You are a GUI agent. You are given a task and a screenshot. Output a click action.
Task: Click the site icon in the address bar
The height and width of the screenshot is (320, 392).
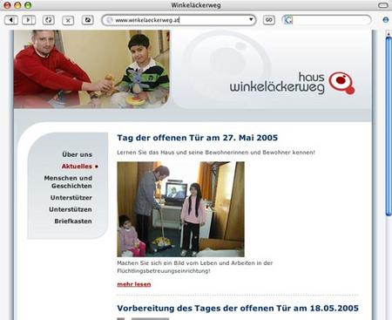pos(109,20)
